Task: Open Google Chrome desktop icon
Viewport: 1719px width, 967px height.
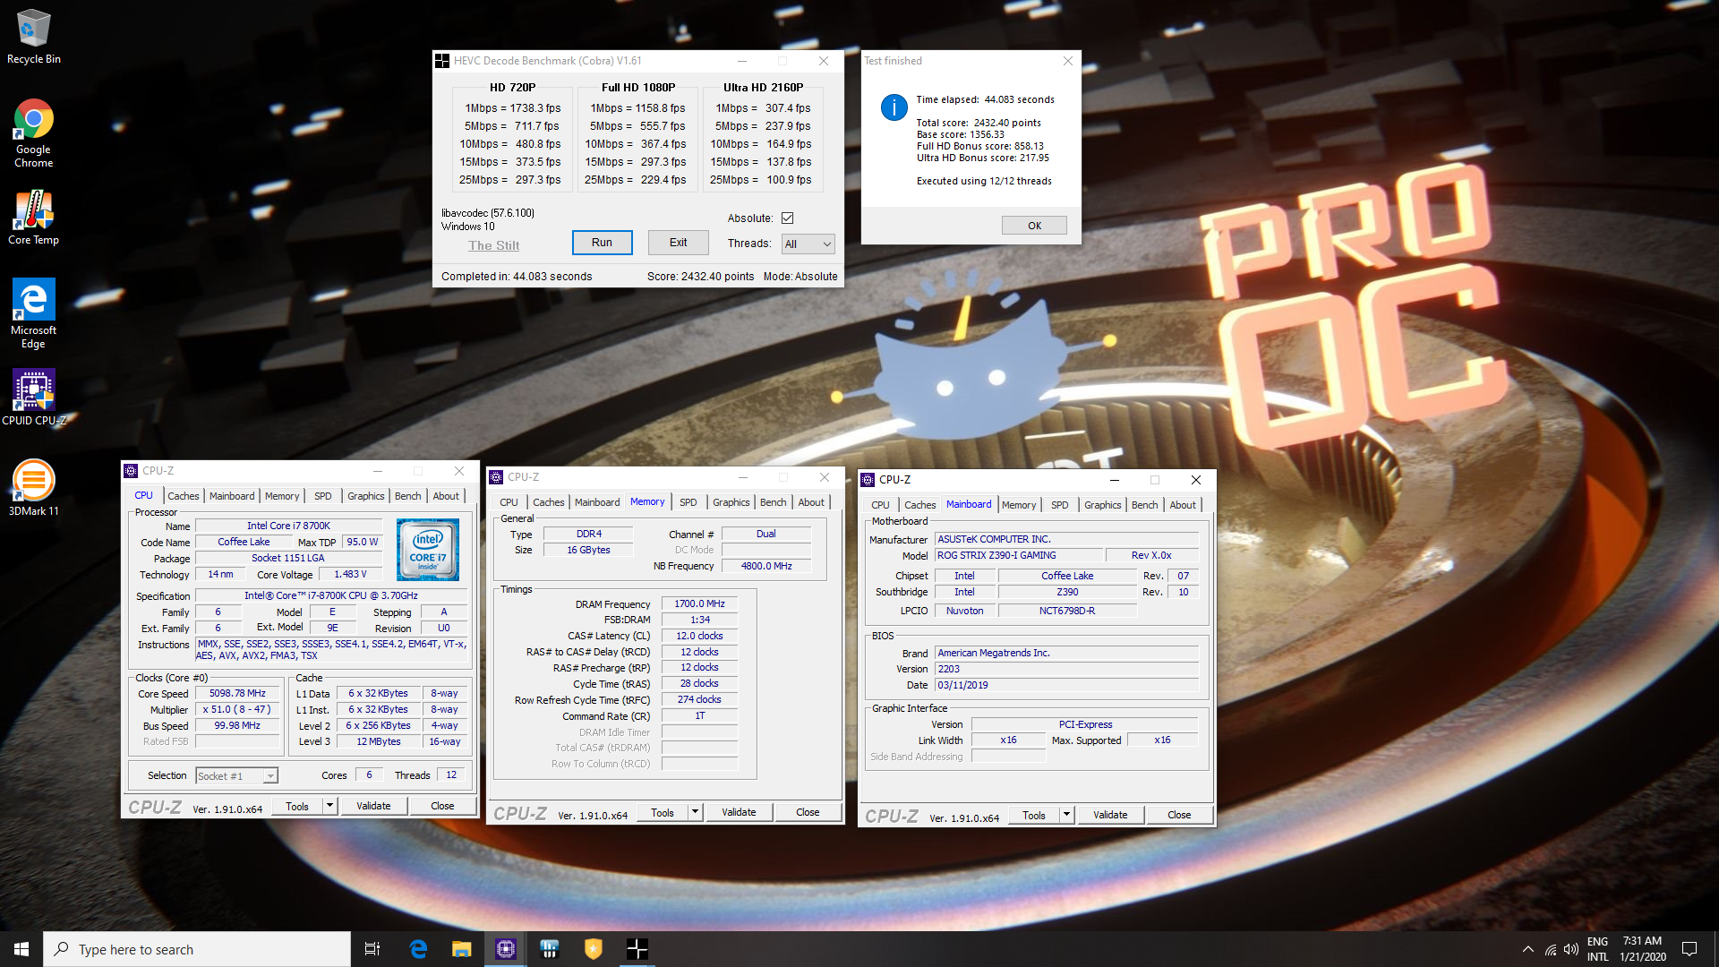Action: pyautogui.click(x=33, y=133)
